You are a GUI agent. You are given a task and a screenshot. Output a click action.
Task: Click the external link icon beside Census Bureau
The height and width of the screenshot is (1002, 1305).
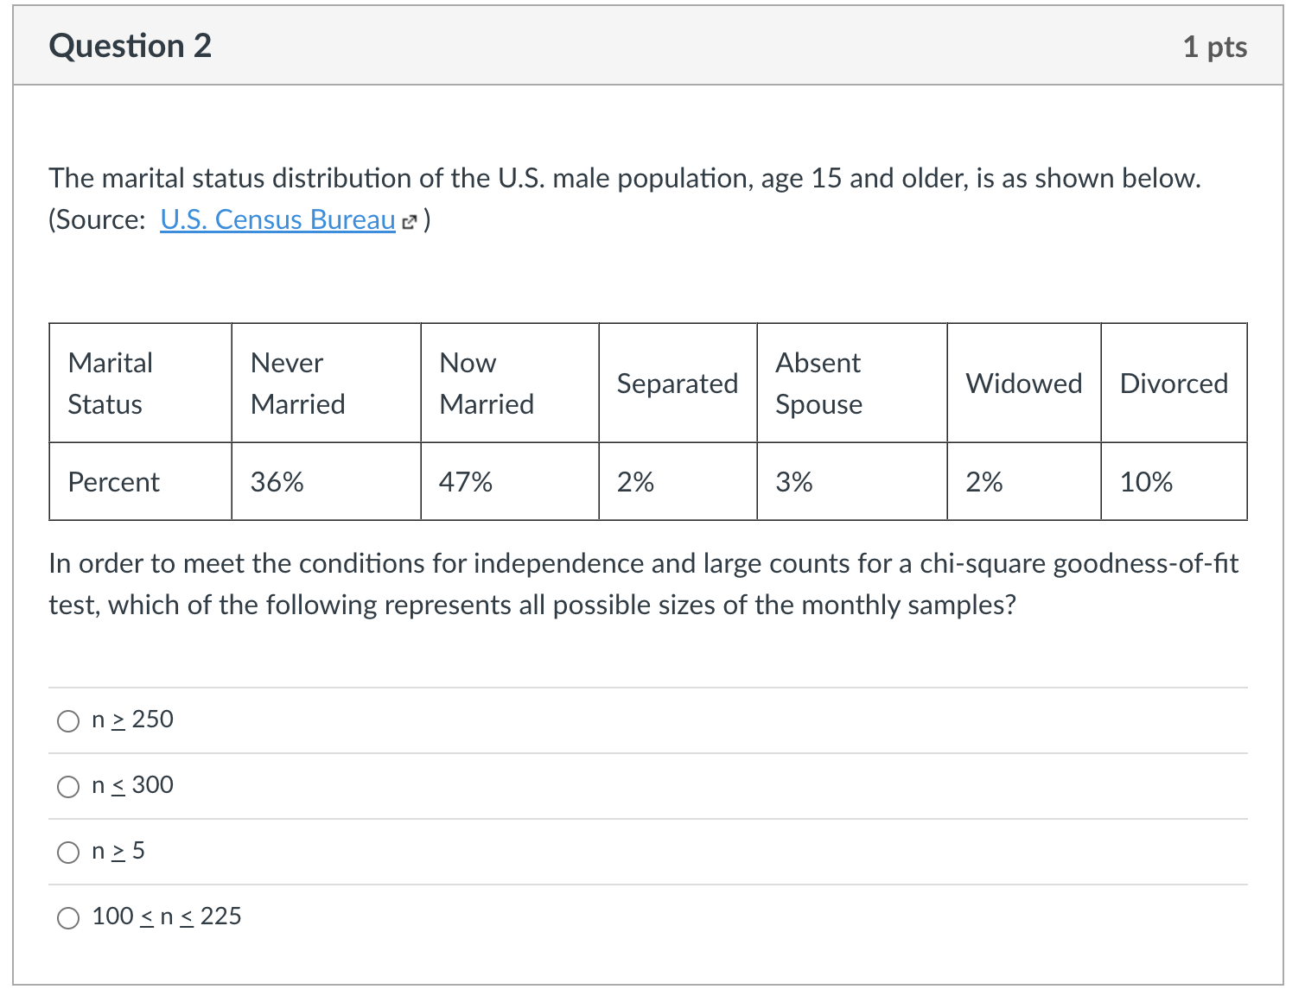pyautogui.click(x=410, y=222)
